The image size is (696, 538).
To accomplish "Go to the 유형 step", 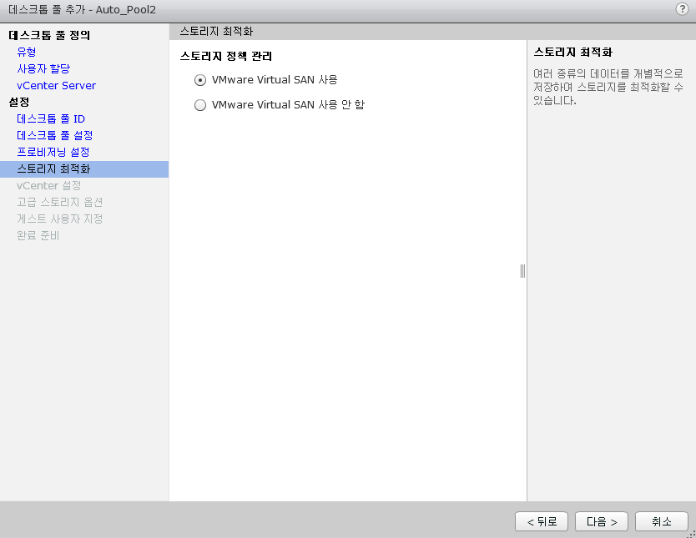I will [x=26, y=52].
